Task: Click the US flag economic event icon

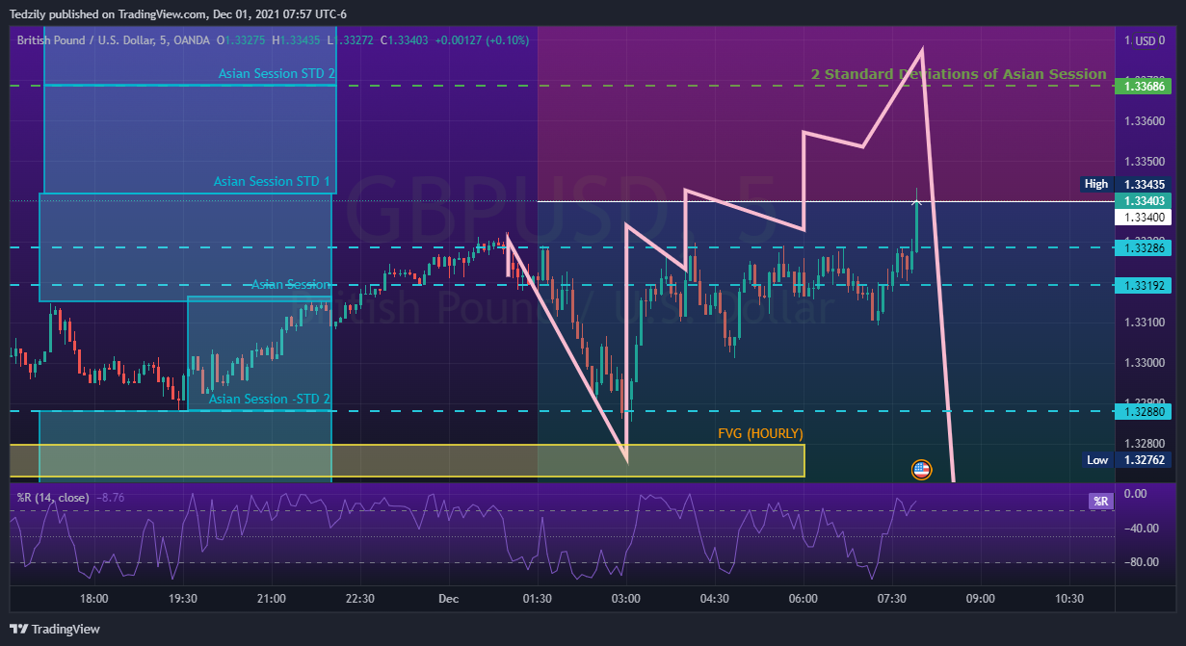Action: [x=921, y=470]
